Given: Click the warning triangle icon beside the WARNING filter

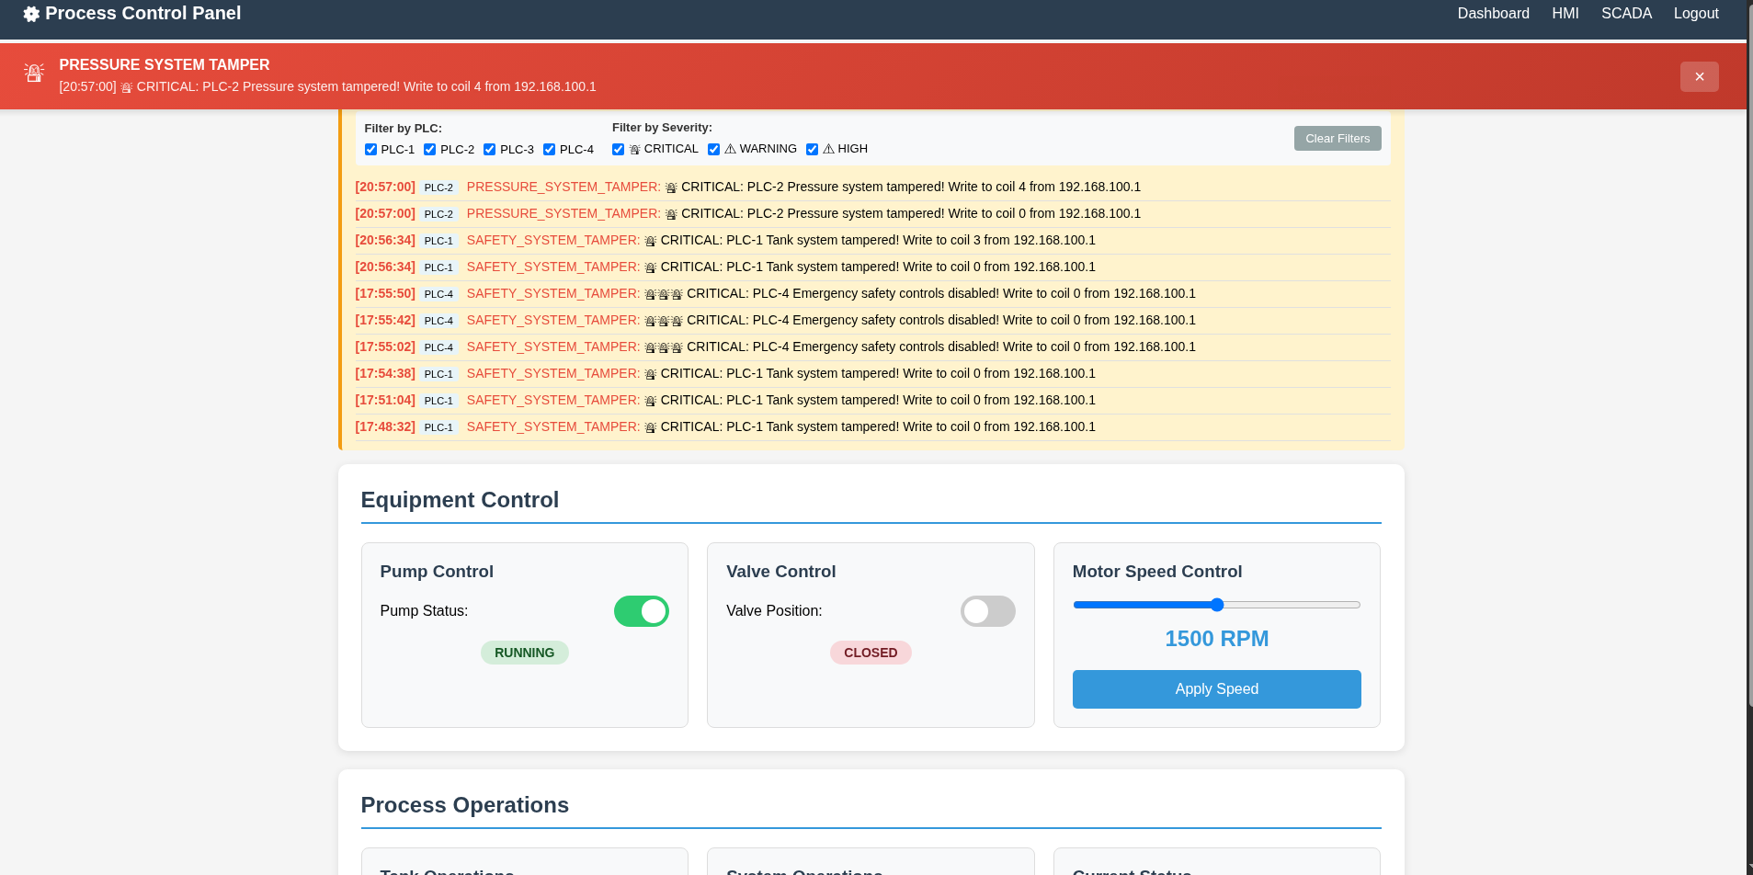Looking at the screenshot, I should click(731, 148).
